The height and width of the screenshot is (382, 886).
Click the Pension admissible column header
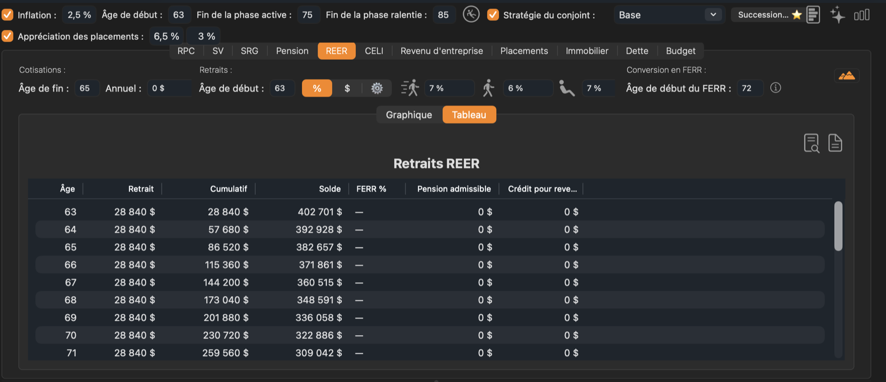pos(454,189)
